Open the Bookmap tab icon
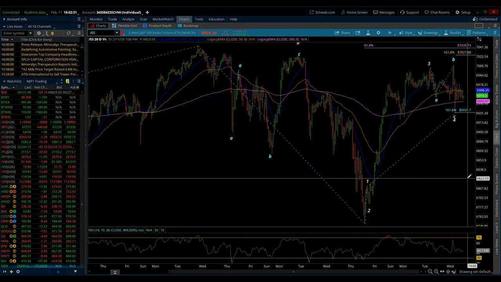This screenshot has width=501, height=282. (x=180, y=26)
